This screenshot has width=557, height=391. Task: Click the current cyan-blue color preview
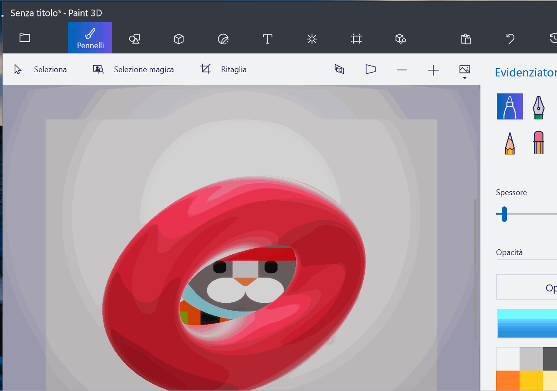[x=527, y=324]
